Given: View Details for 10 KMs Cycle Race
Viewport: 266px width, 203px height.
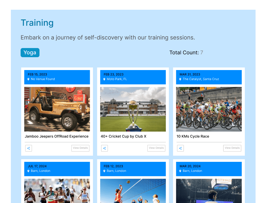Looking at the screenshot, I should (232, 148).
